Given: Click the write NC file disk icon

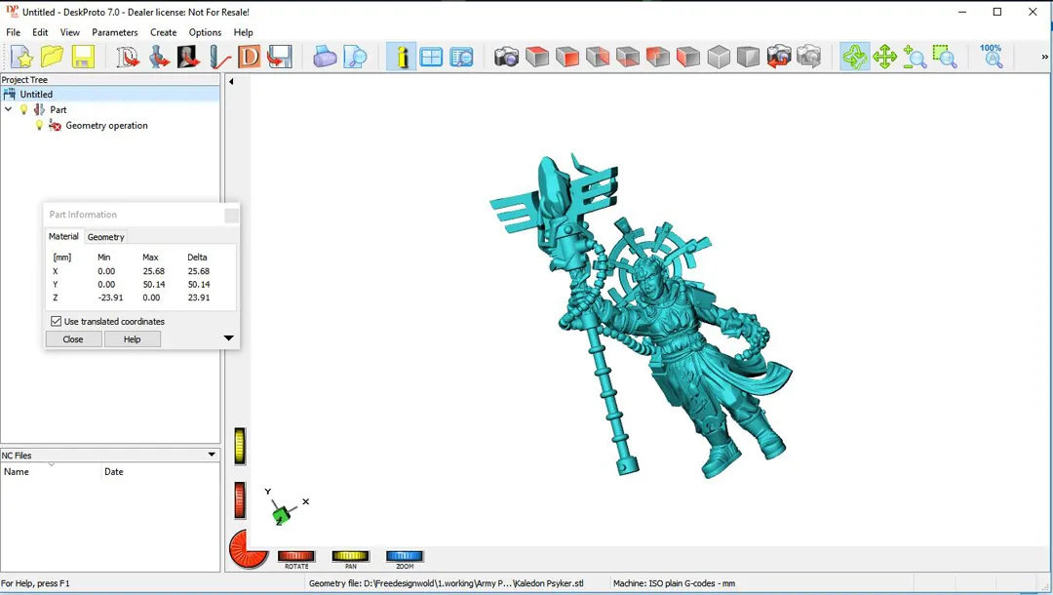Looking at the screenshot, I should [x=280, y=58].
